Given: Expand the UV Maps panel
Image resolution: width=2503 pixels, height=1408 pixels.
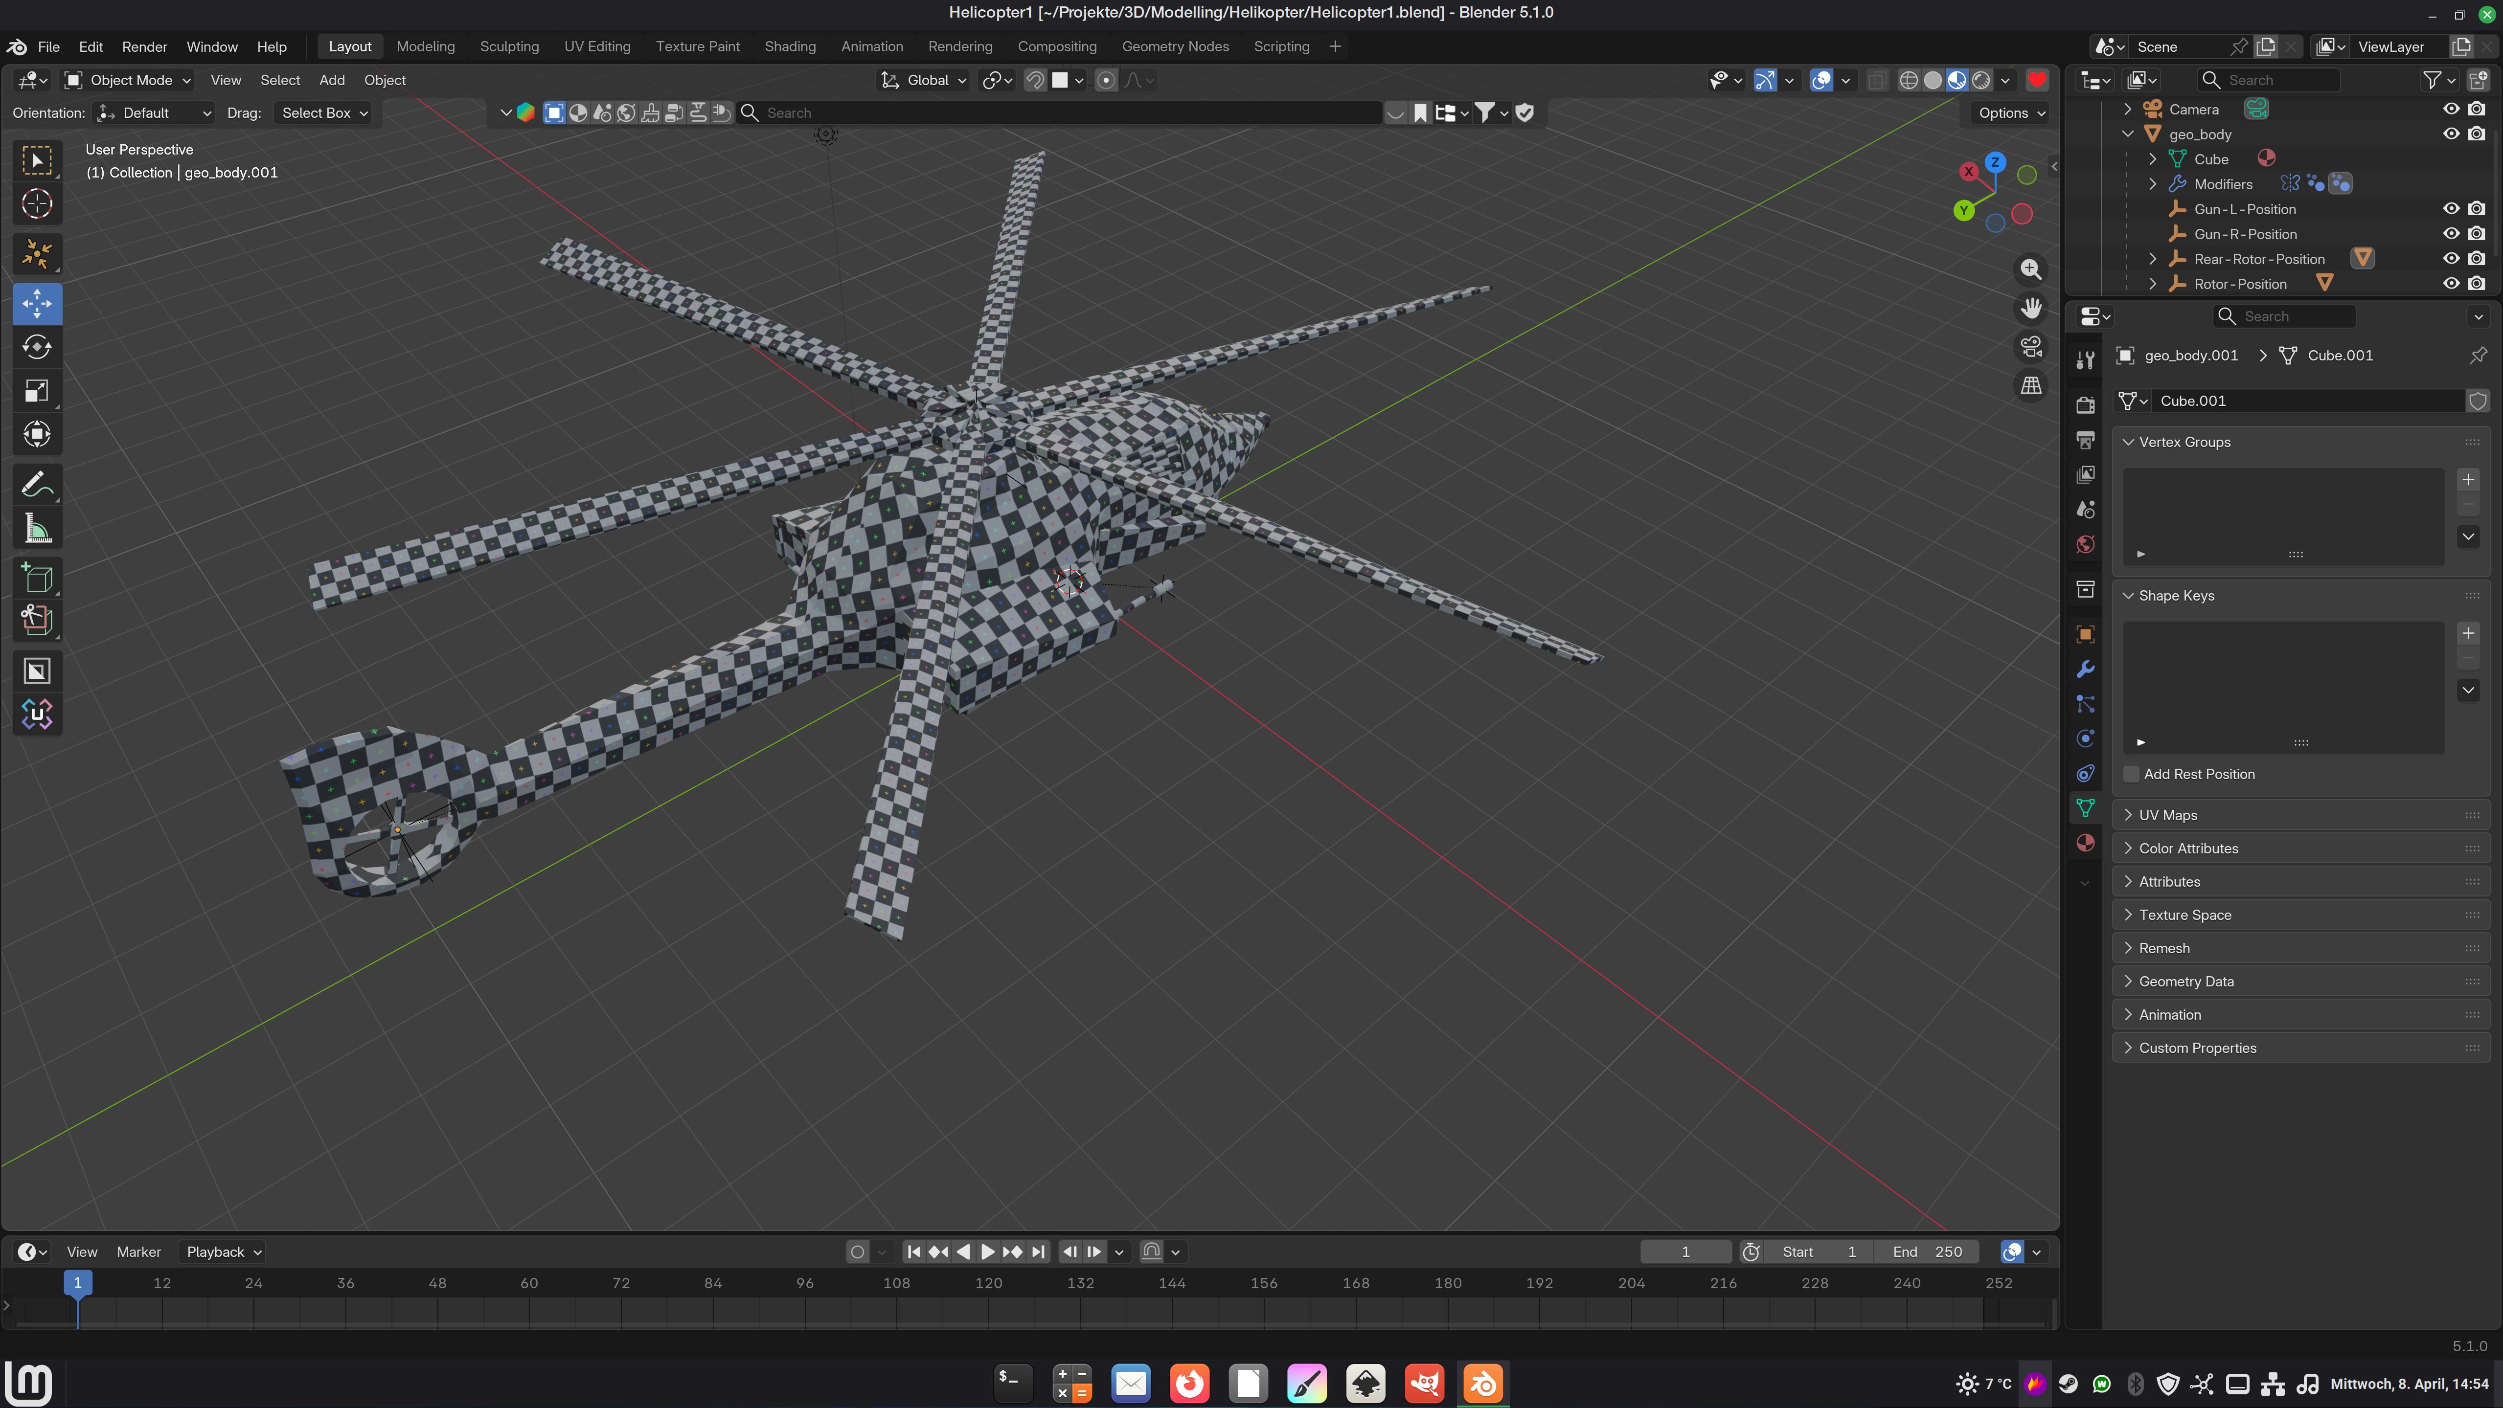Looking at the screenshot, I should click(2301, 815).
